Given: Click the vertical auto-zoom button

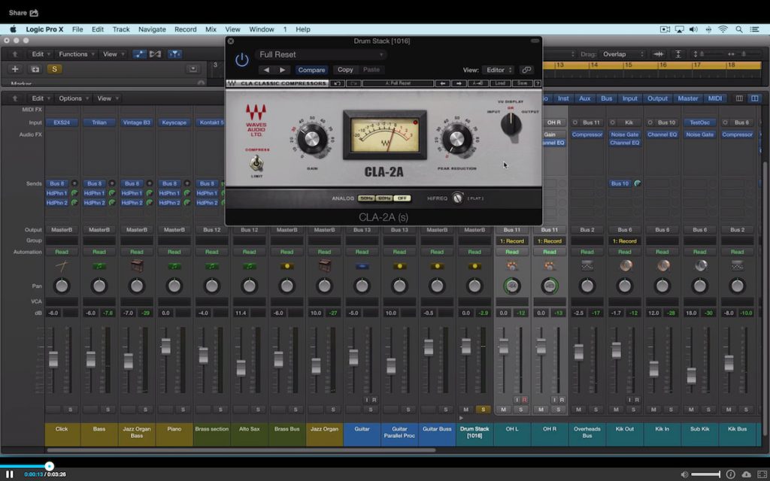Looking at the screenshot, I should click(x=678, y=54).
